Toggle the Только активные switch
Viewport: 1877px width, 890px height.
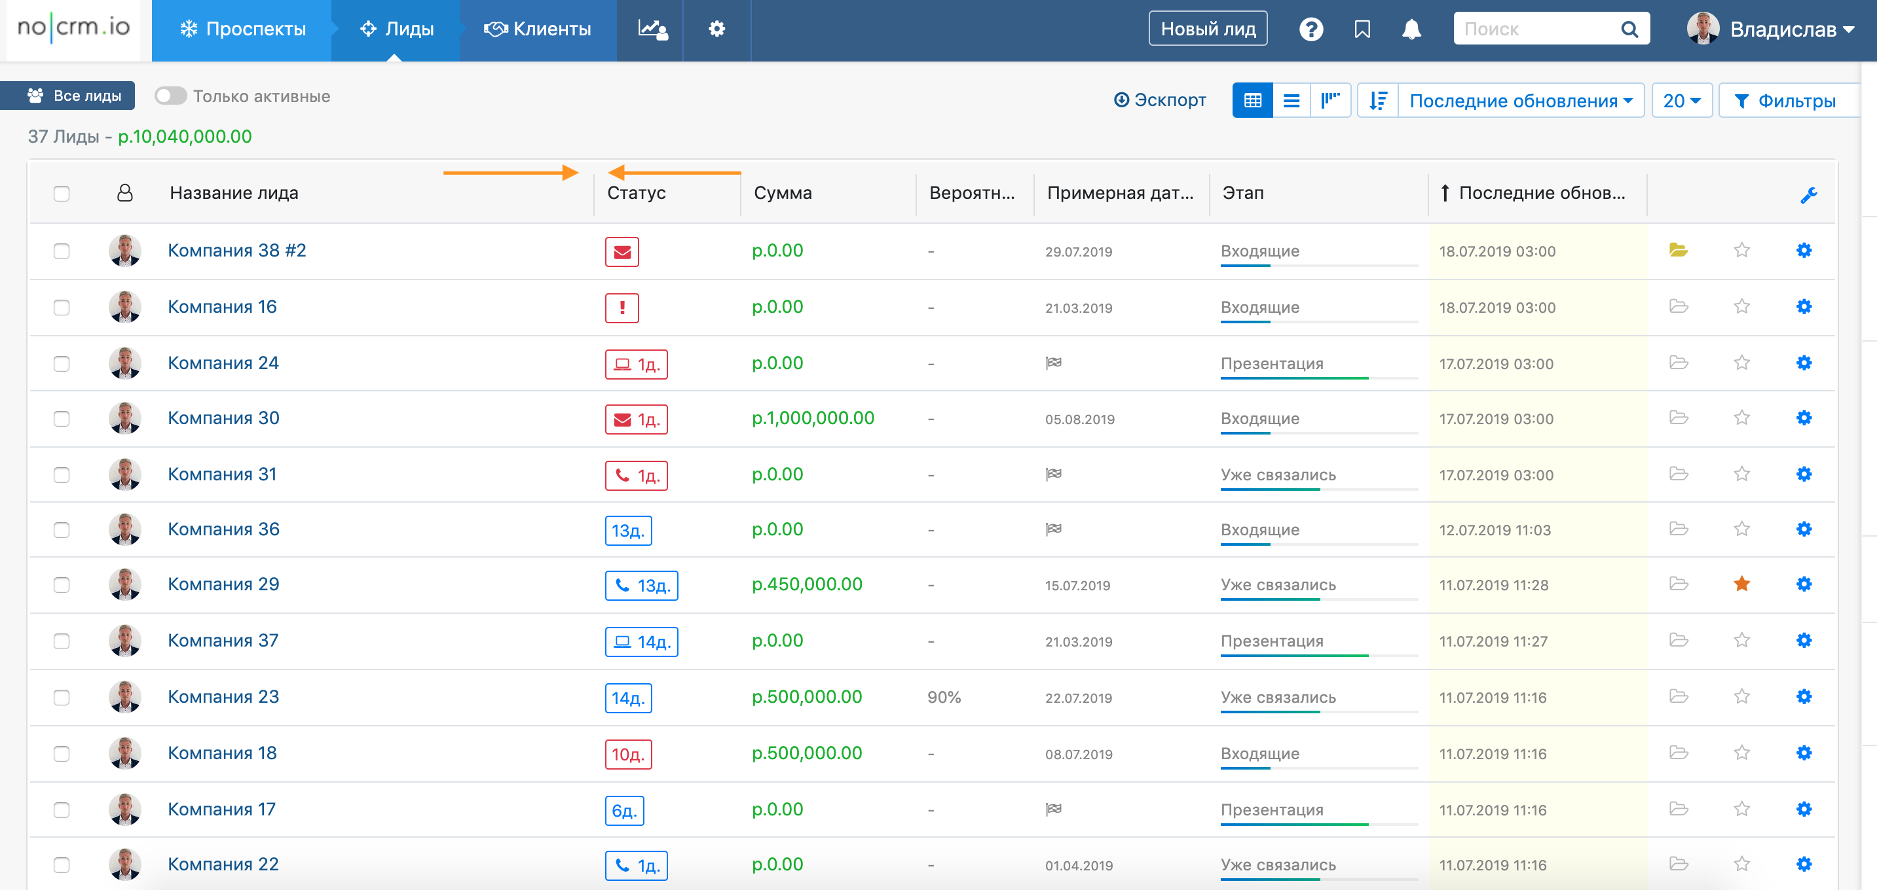pyautogui.click(x=170, y=96)
